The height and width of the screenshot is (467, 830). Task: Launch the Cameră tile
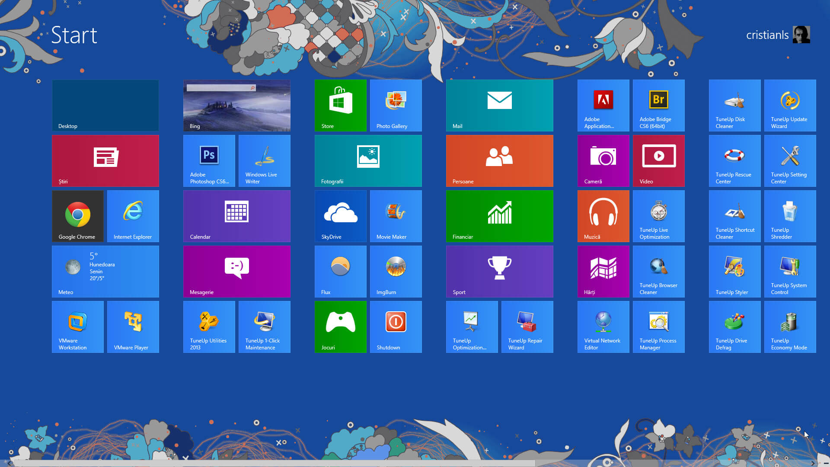click(603, 160)
